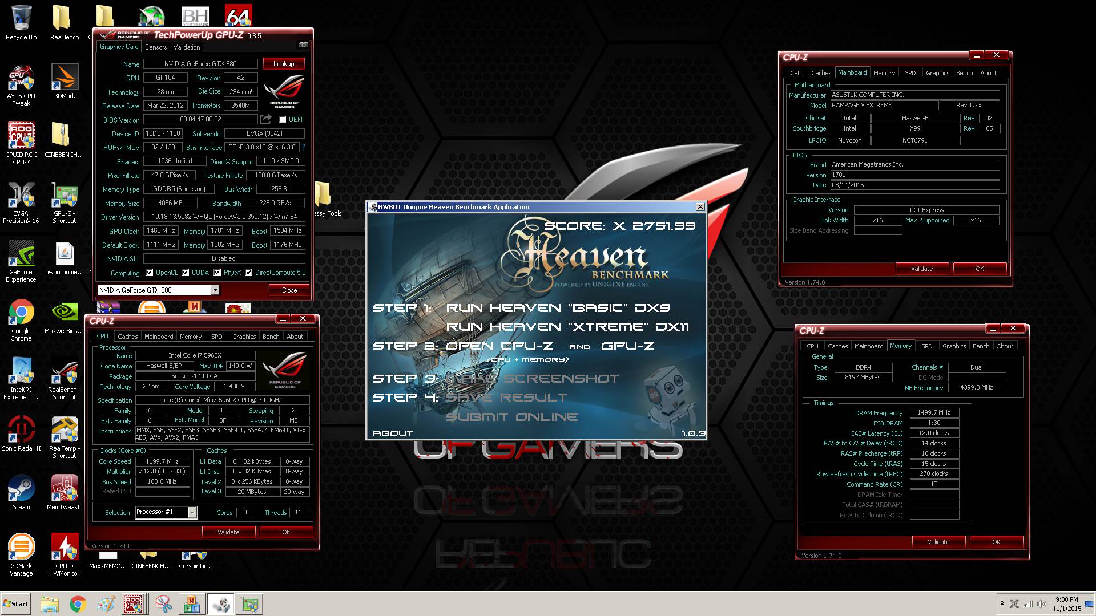Open the GPU-Z Shortcut desktop icon
1096x616 pixels.
click(x=65, y=202)
